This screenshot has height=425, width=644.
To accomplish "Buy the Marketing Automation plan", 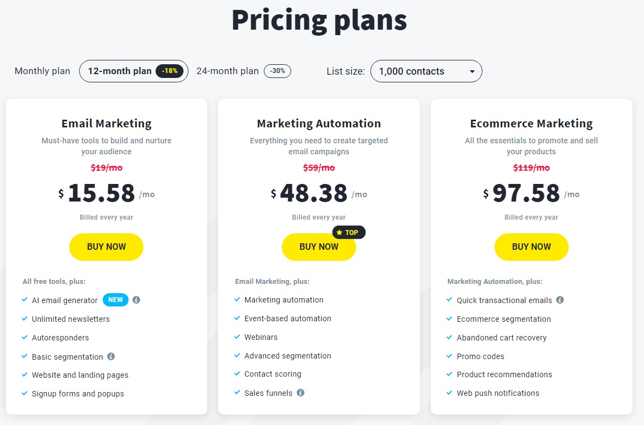I will point(319,247).
